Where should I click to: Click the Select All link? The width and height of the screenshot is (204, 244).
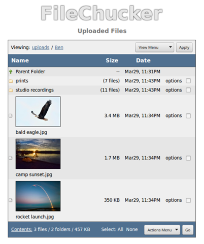pyautogui.click(x=120, y=229)
